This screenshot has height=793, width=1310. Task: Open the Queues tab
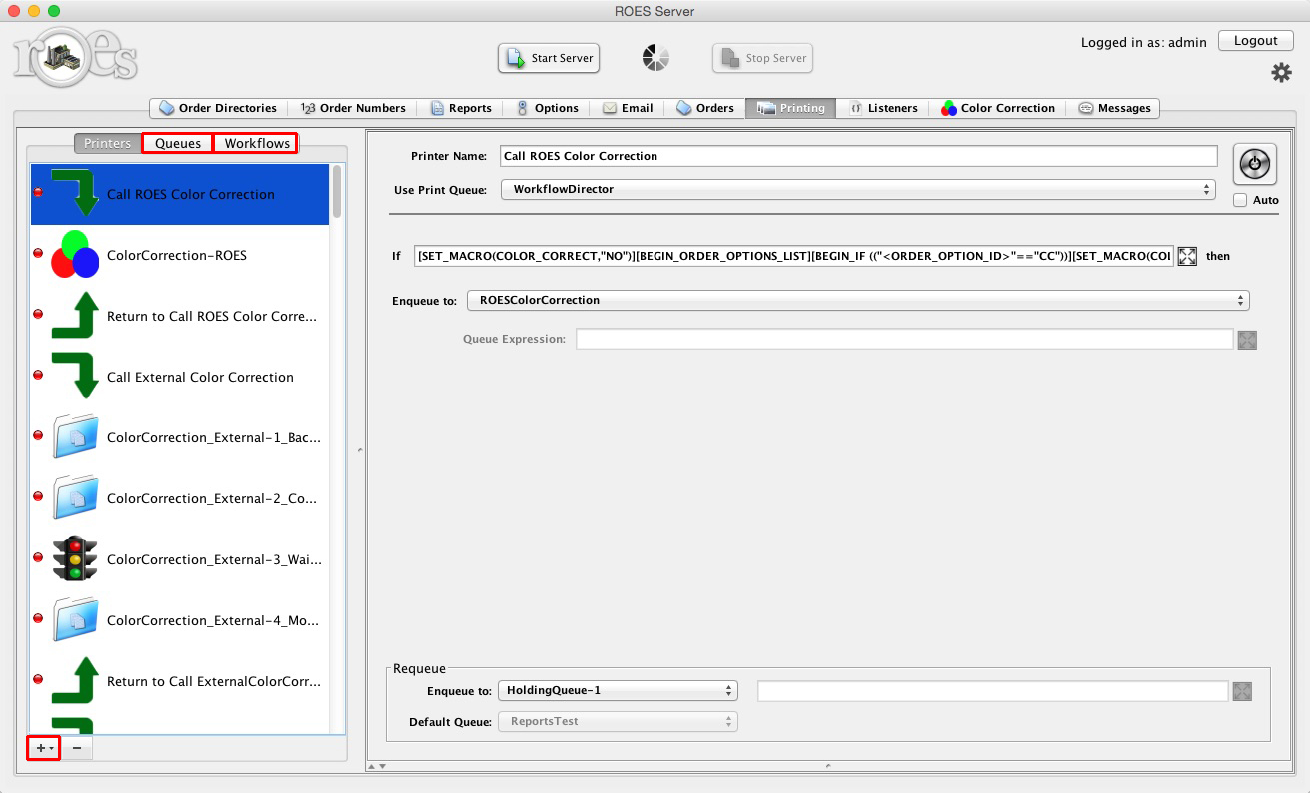(177, 142)
